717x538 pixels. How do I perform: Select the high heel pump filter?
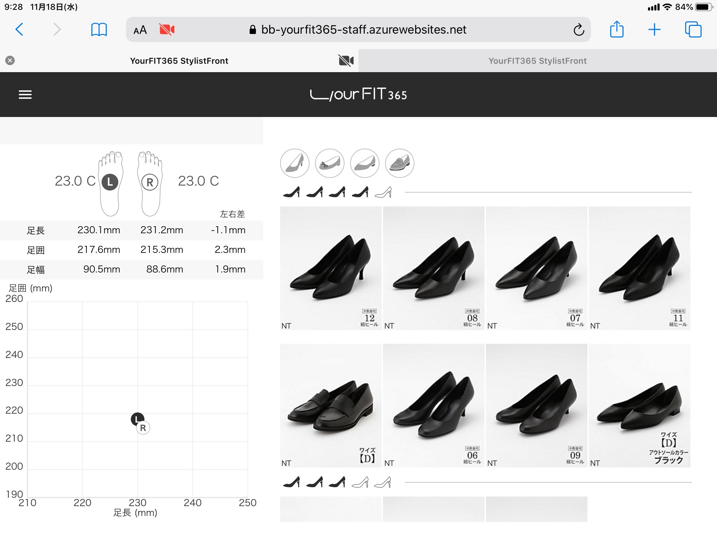pos(295,163)
